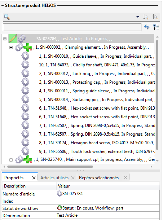Image resolution: width=163 pixels, height=220 pixels.
Task: Click the vertical scrollbar thumb of the tree
Action: [157, 95]
